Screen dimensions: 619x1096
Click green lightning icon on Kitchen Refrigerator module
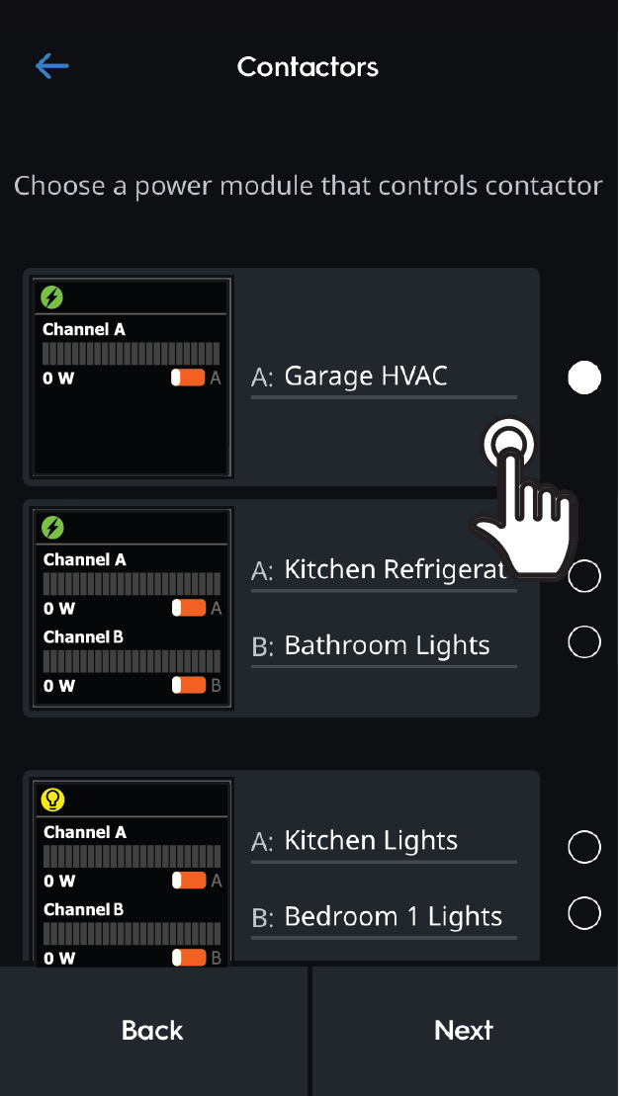click(52, 527)
